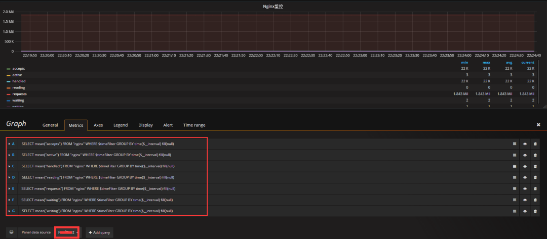Screen dimensions: 547x239
Task: Switch to the General tab
Action: click(50, 125)
